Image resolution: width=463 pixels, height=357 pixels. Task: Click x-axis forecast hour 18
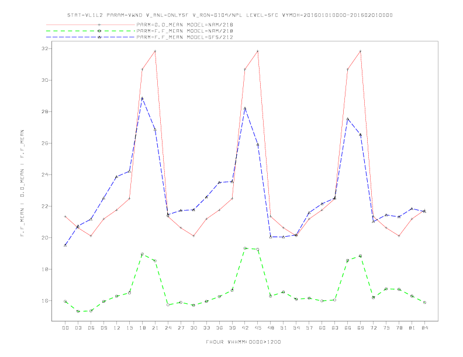coord(142,328)
